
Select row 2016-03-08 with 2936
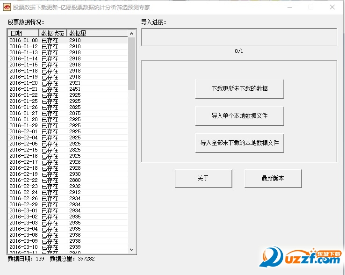click(68, 235)
